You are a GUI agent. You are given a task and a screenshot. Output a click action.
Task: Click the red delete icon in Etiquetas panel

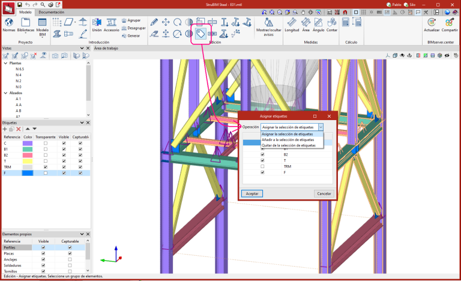[x=19, y=129]
